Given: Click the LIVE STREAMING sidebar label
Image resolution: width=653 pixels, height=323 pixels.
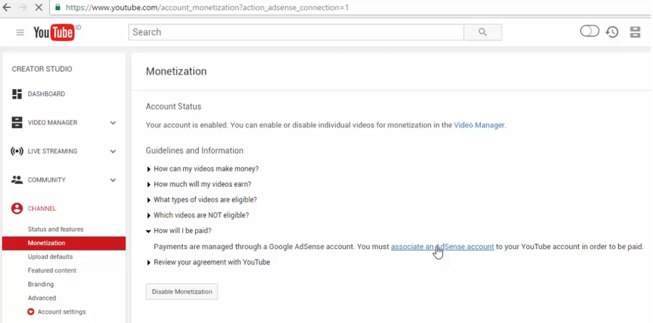Looking at the screenshot, I should click(x=52, y=151).
